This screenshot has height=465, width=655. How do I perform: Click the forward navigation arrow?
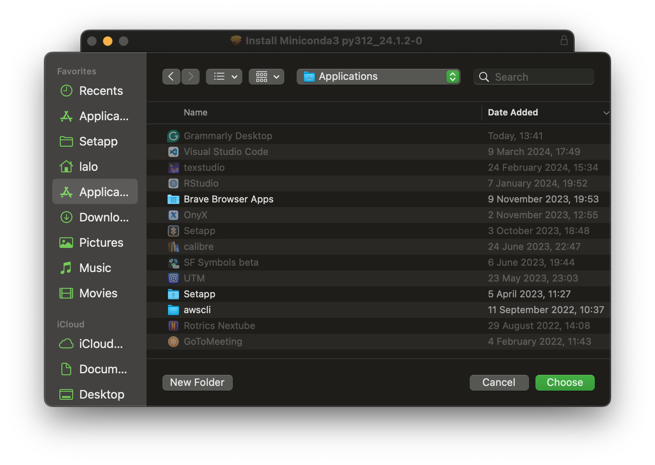[x=190, y=76]
